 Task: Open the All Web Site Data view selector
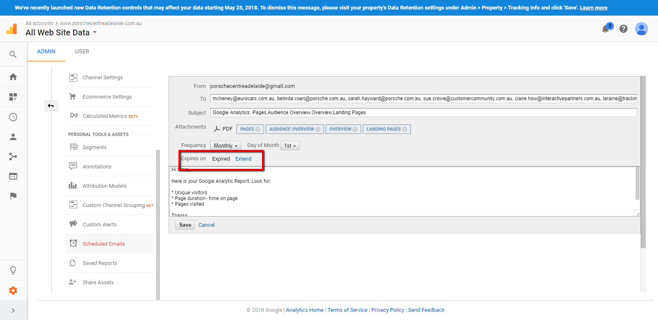61,32
